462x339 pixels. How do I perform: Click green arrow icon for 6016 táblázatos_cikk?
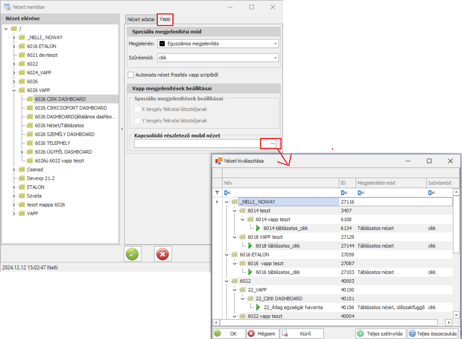point(250,272)
